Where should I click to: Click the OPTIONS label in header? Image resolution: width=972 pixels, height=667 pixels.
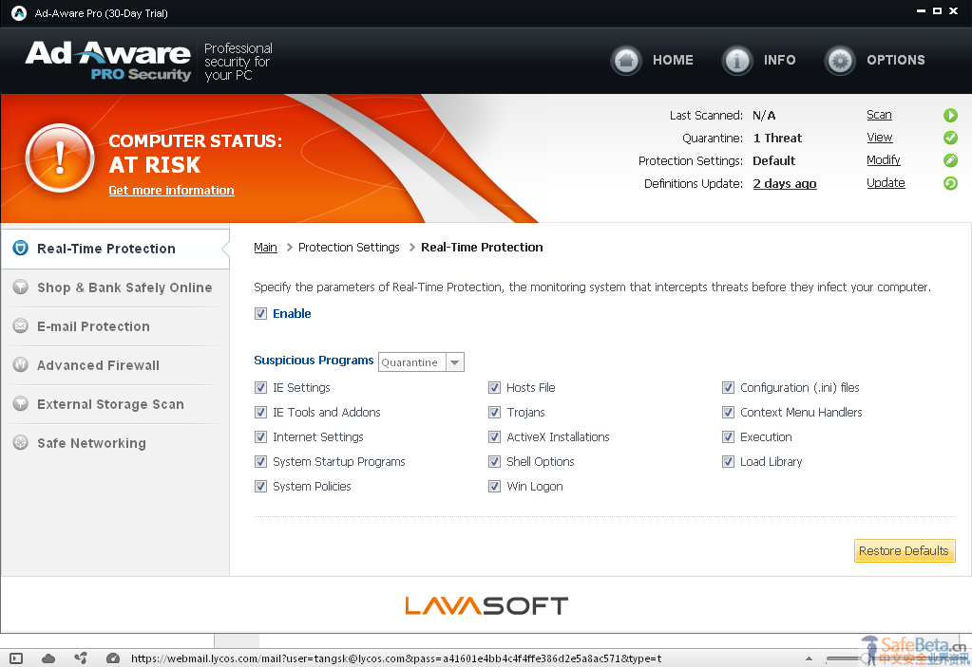(896, 60)
